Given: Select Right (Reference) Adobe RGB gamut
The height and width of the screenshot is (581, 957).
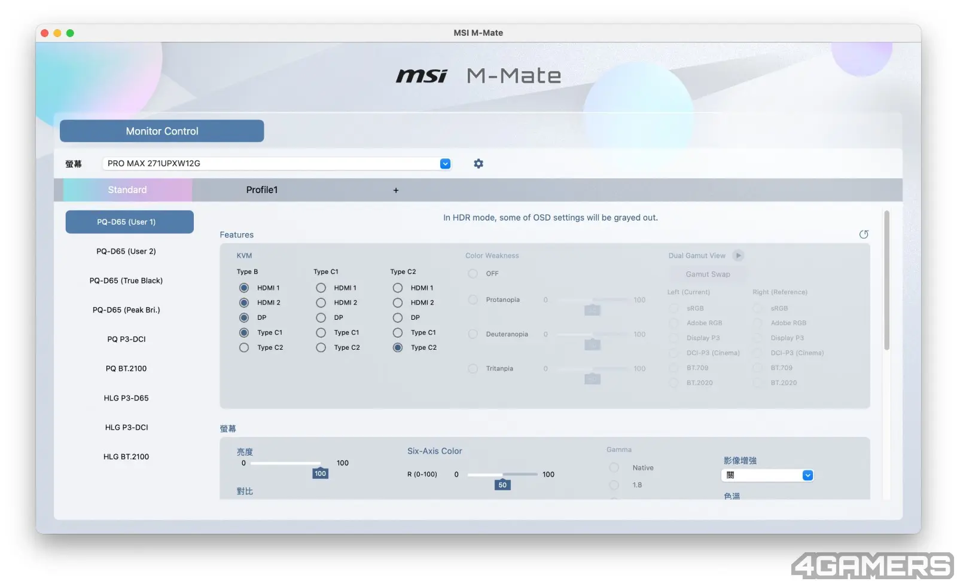Looking at the screenshot, I should point(758,323).
